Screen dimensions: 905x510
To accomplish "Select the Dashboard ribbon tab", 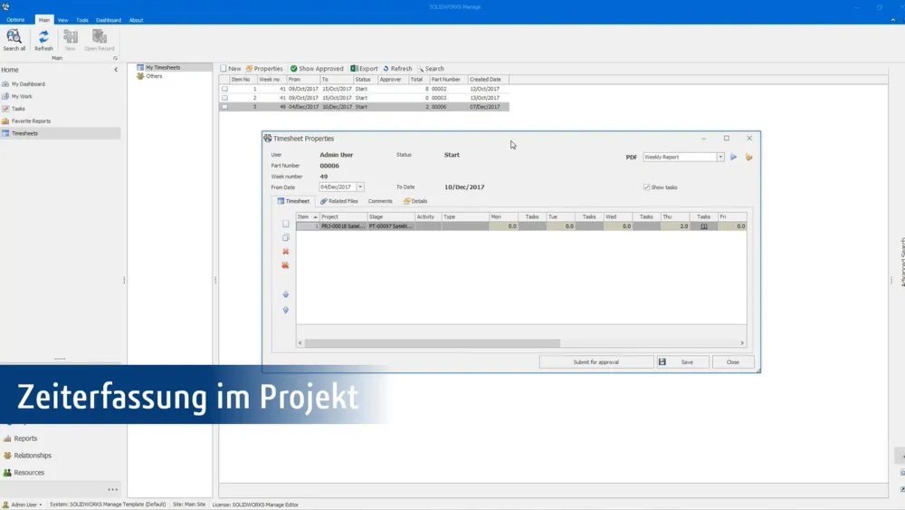I will point(109,20).
